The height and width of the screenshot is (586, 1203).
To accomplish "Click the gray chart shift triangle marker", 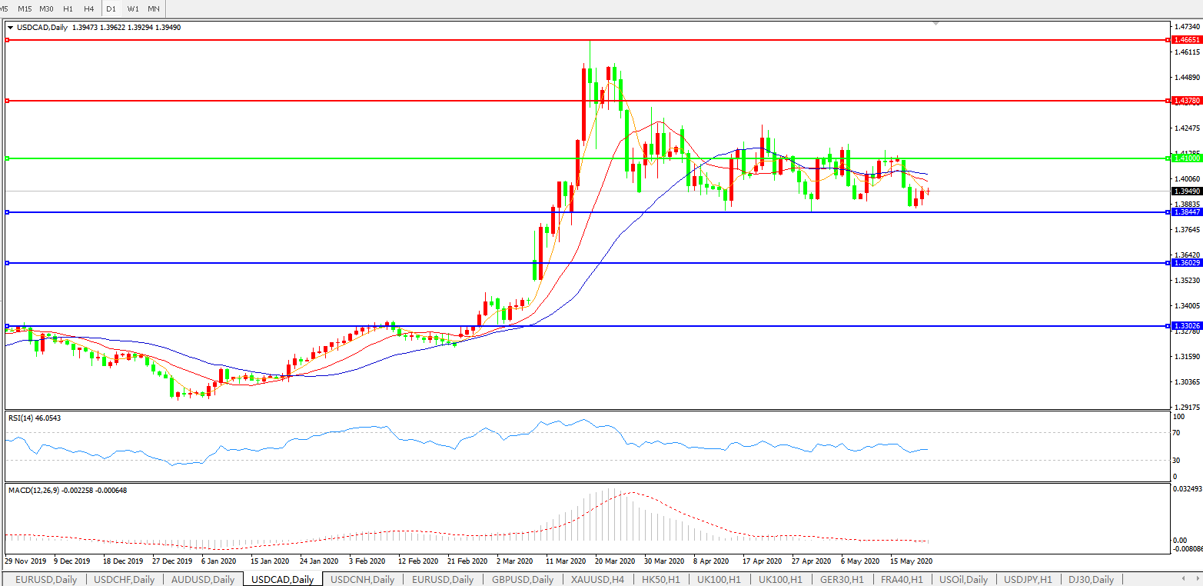I will 935,24.
